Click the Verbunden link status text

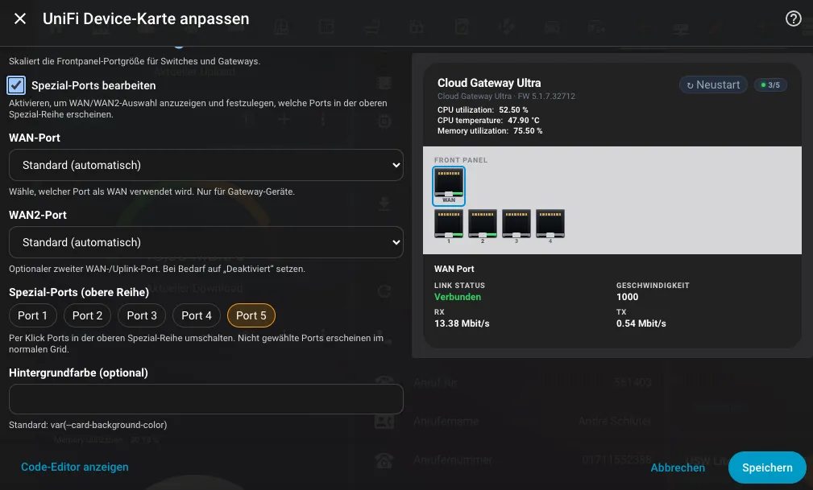pos(458,297)
